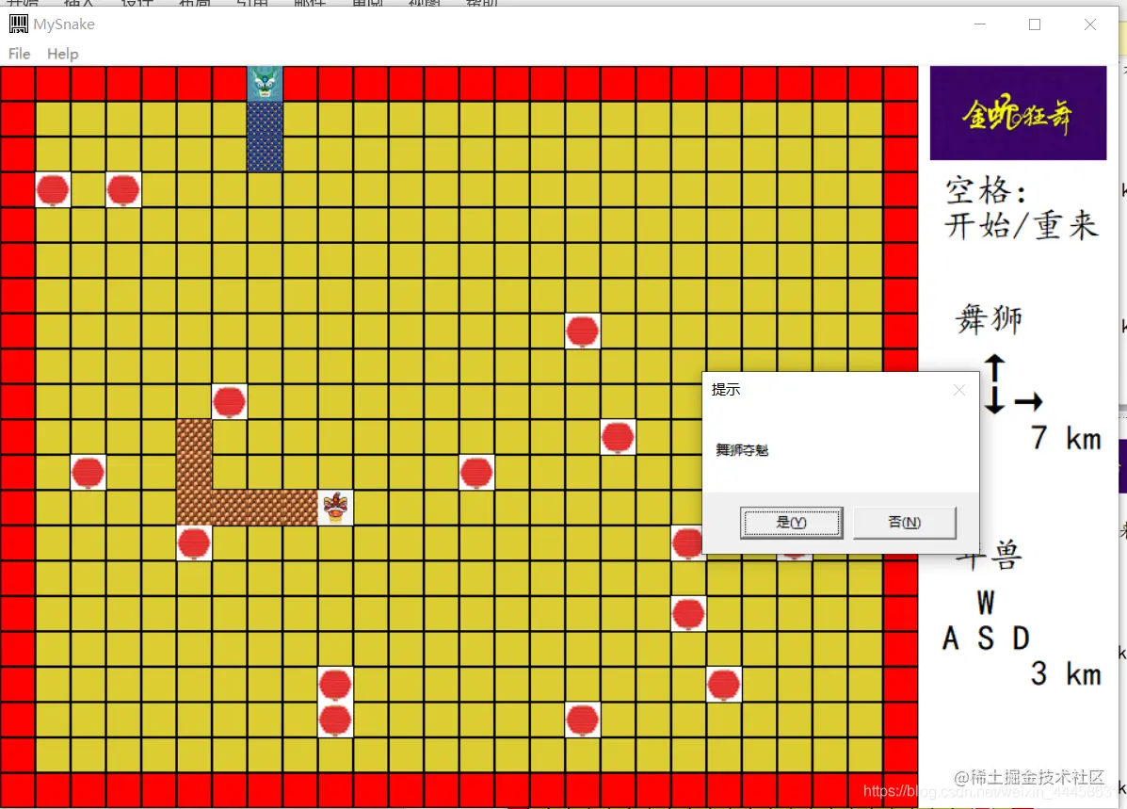Click the 3 km score text
The width and height of the screenshot is (1127, 809).
1066,673
